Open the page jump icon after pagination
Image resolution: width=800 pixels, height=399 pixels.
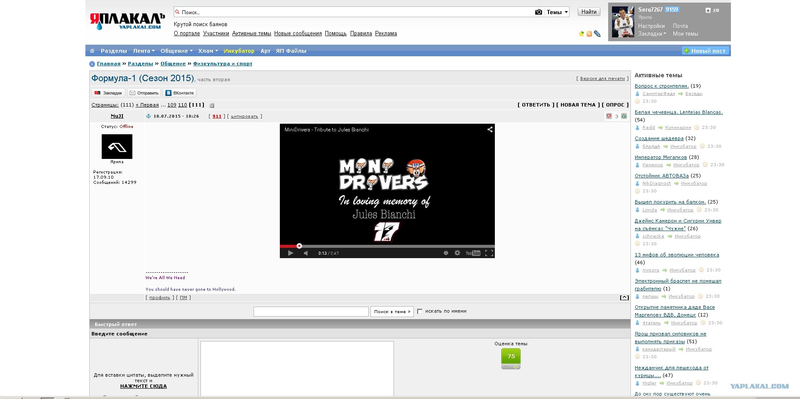[212, 105]
